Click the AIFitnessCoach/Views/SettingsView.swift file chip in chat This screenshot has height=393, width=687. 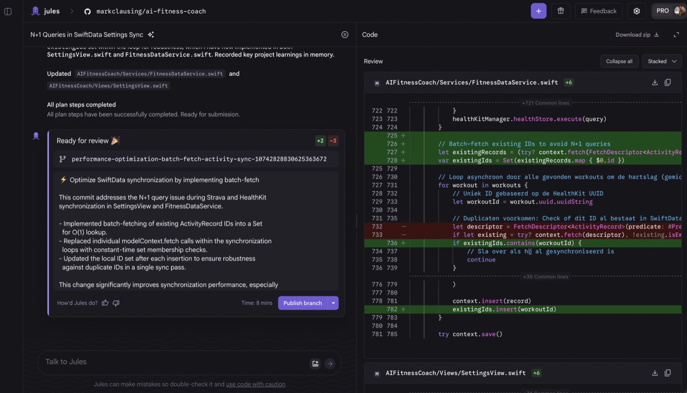click(x=108, y=86)
